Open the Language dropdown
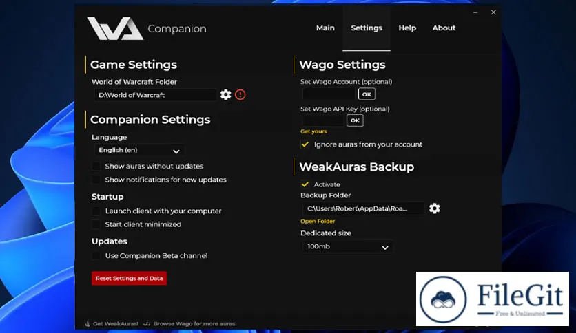Image resolution: width=576 pixels, height=333 pixels. click(140, 151)
